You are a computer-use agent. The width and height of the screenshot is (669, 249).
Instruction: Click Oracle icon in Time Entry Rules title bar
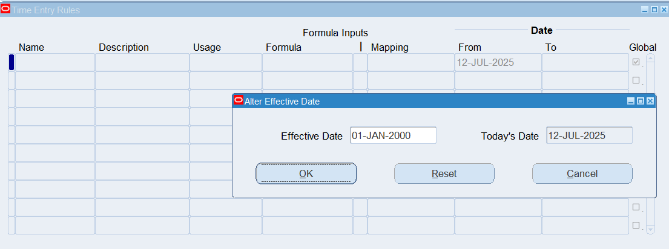6,10
